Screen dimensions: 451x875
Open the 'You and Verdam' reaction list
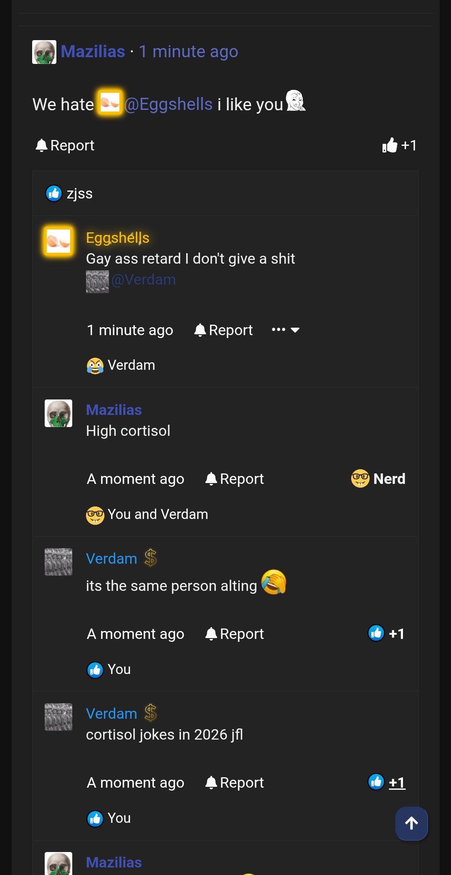pos(147,514)
